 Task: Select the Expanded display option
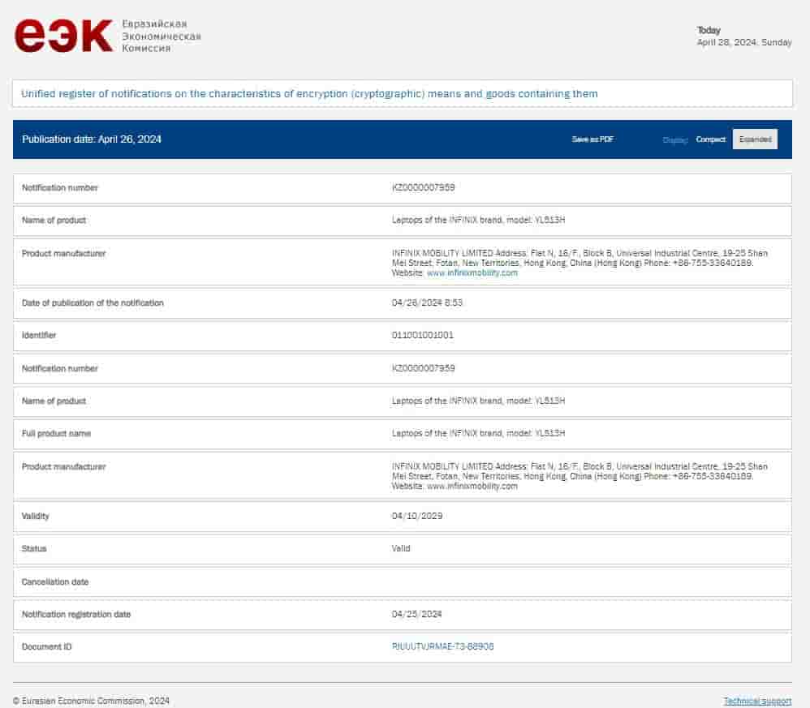coord(755,139)
